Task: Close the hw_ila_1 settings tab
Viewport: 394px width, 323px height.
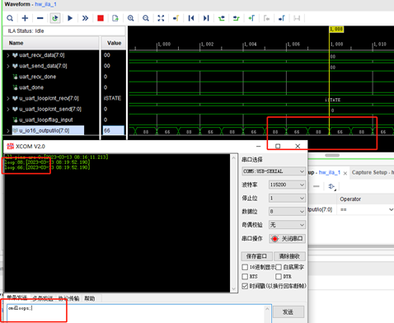Action: tap(345, 173)
